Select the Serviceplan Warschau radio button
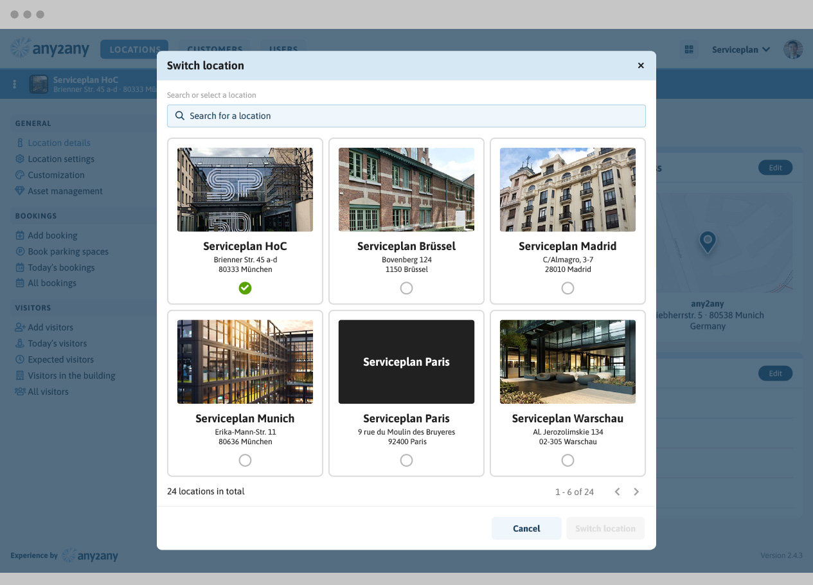Viewport: 813px width, 585px height. tap(567, 460)
